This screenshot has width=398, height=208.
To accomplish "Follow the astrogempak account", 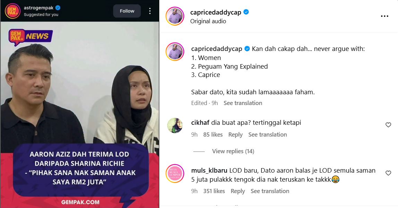I will pyautogui.click(x=127, y=11).
